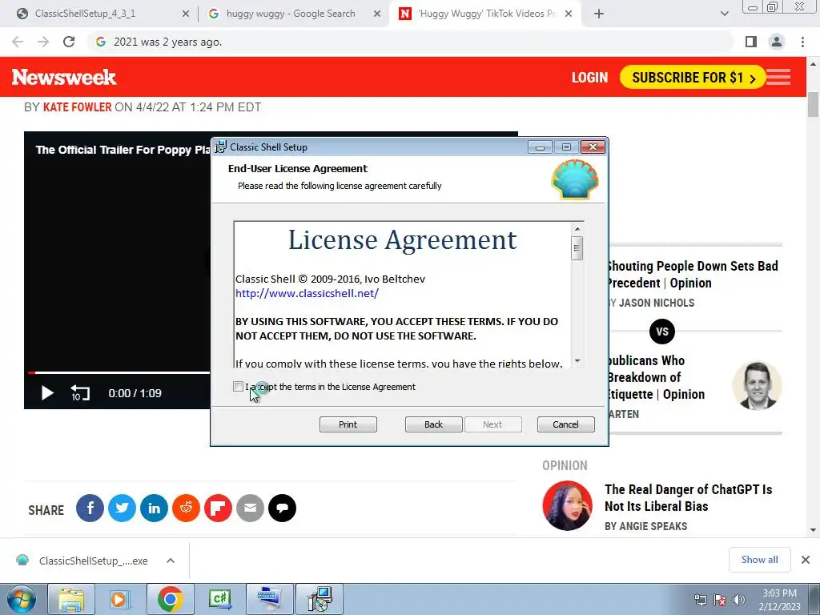
Task: Share article on Reddit
Action: 186,508
